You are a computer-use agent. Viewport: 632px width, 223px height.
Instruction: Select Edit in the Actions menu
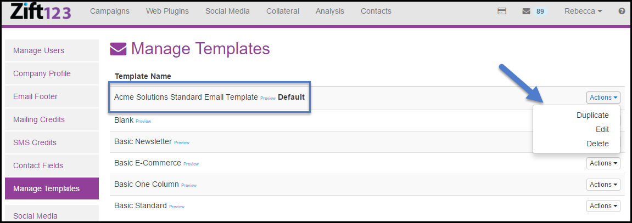tap(602, 129)
